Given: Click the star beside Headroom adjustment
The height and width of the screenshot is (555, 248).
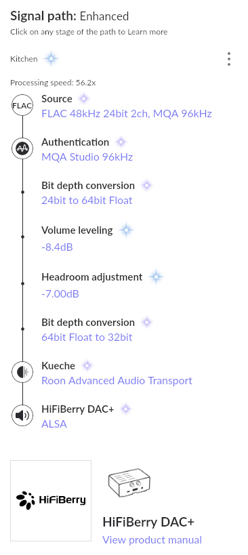Looking at the screenshot, I should (156, 276).
